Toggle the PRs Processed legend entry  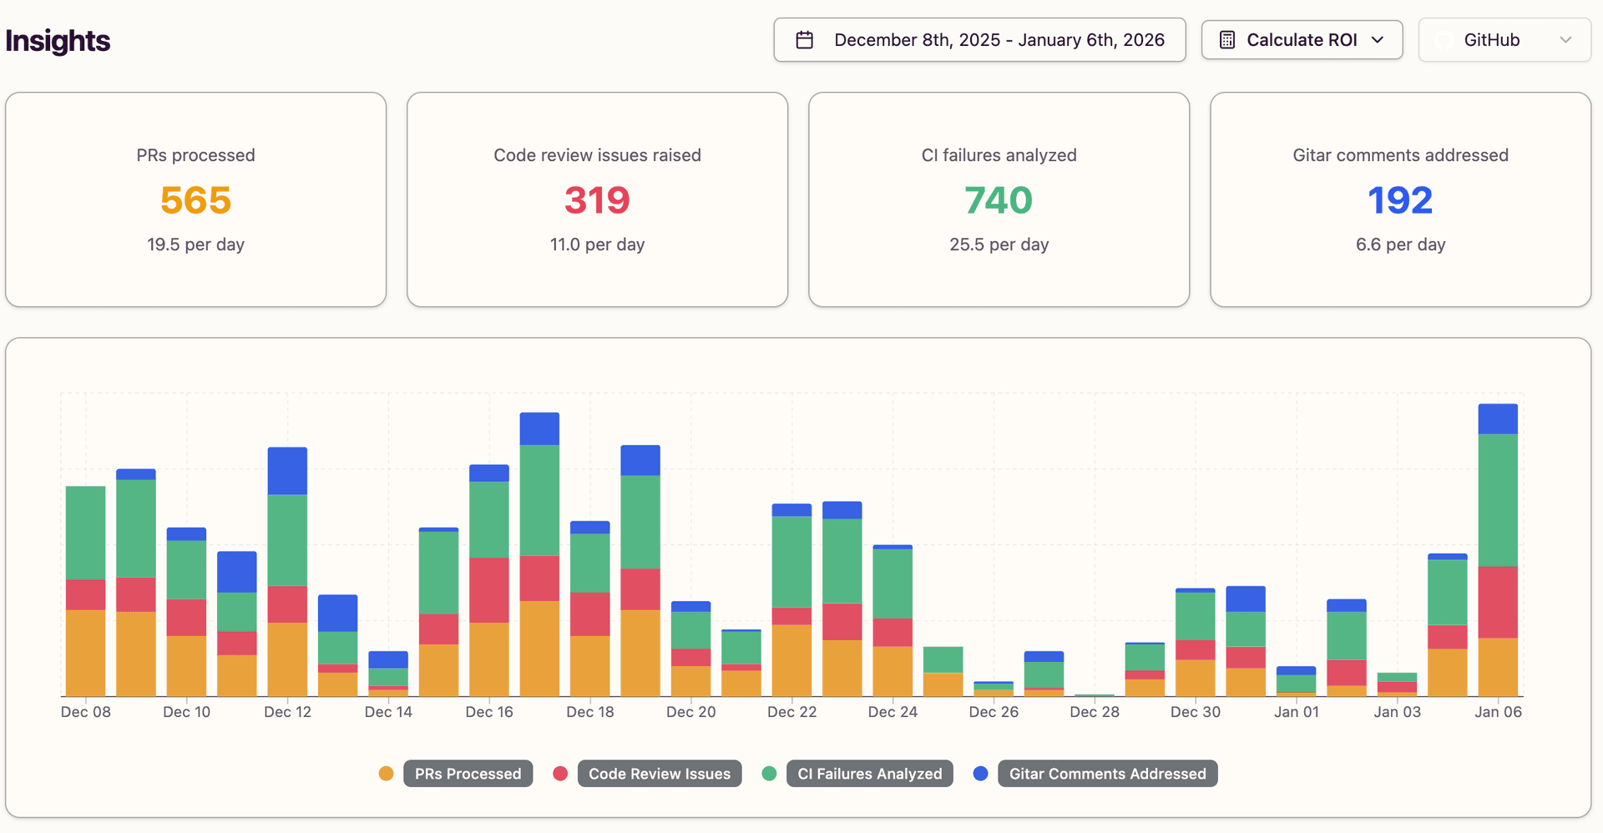point(468,774)
